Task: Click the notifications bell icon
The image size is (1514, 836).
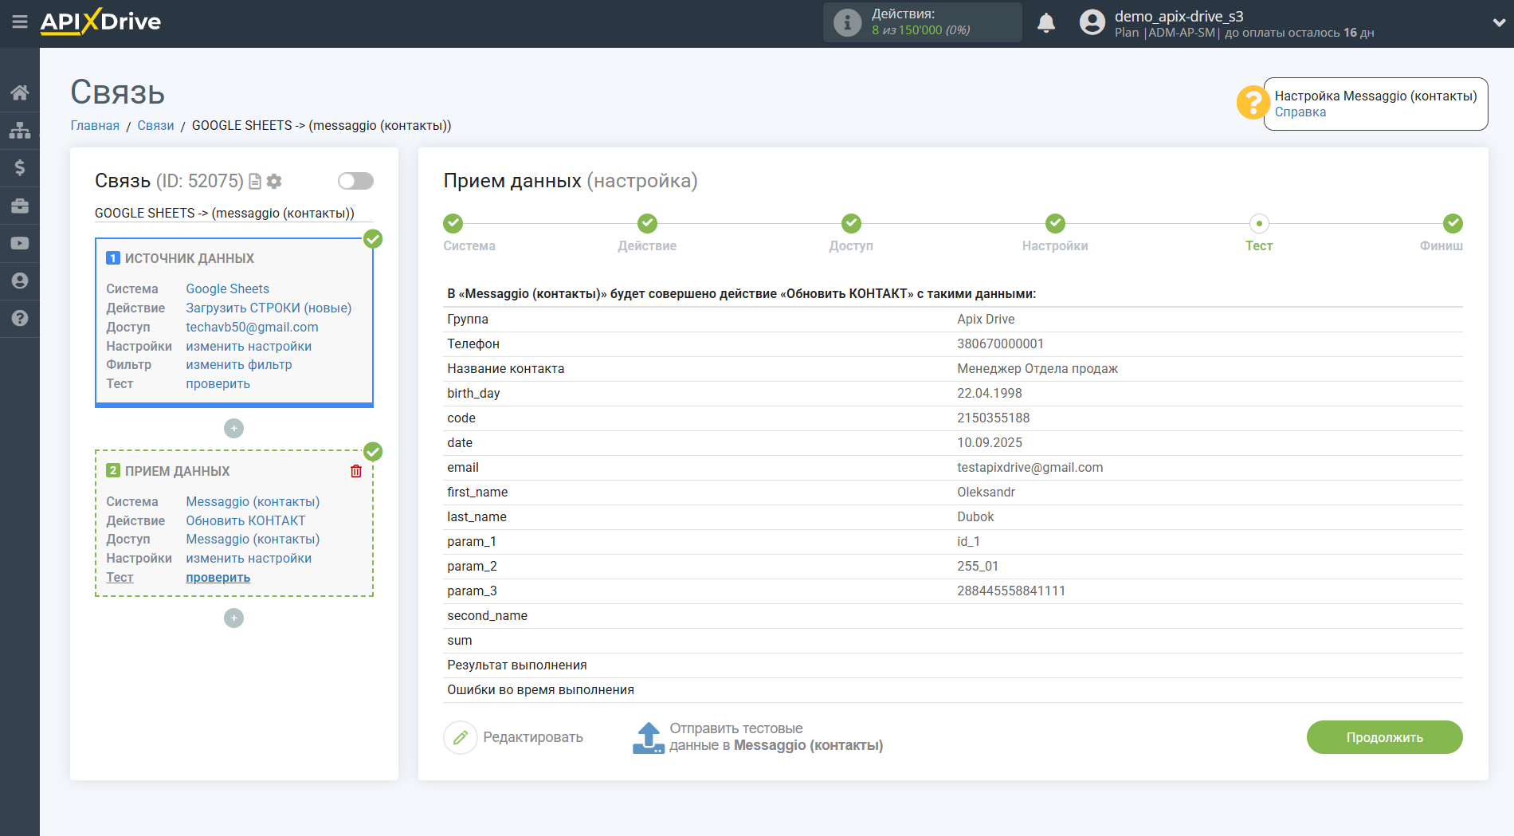Action: pyautogui.click(x=1045, y=23)
